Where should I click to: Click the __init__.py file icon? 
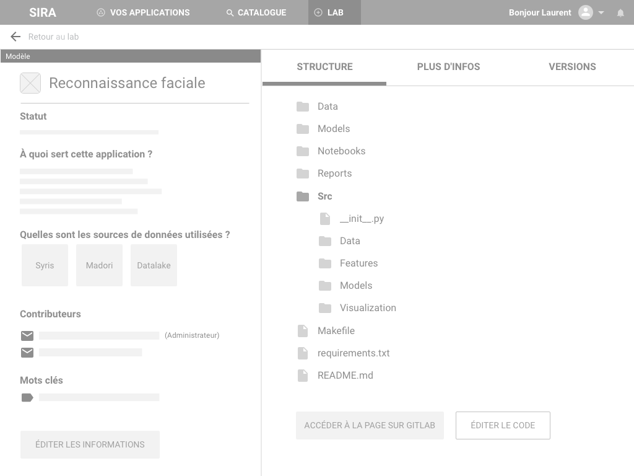pyautogui.click(x=325, y=219)
